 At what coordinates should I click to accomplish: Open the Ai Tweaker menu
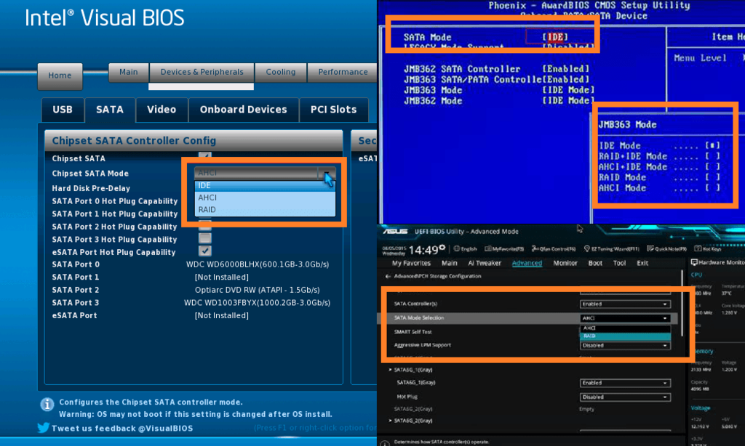click(x=485, y=263)
